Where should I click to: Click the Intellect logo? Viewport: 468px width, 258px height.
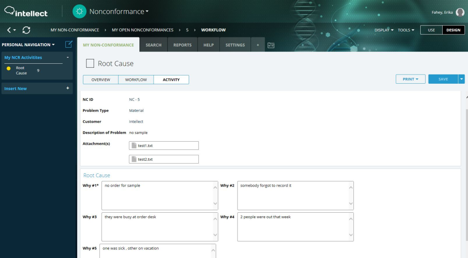coord(26,12)
